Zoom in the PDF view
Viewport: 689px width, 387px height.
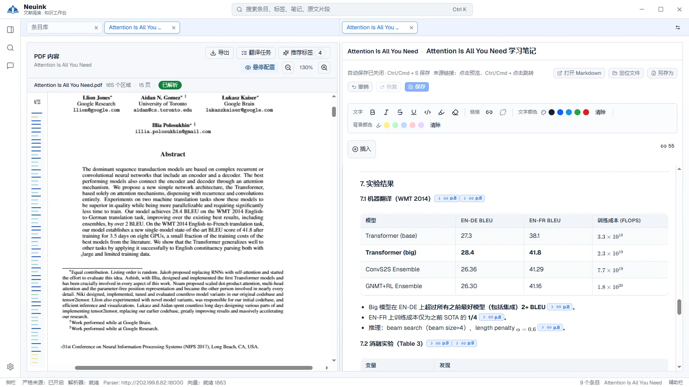(x=324, y=68)
